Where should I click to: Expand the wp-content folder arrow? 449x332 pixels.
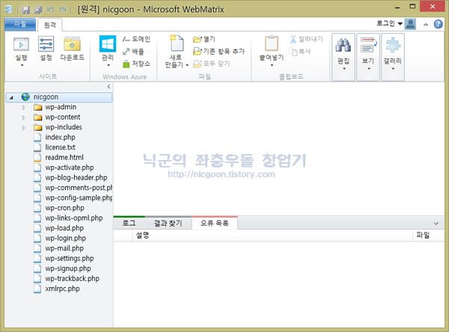coord(24,117)
